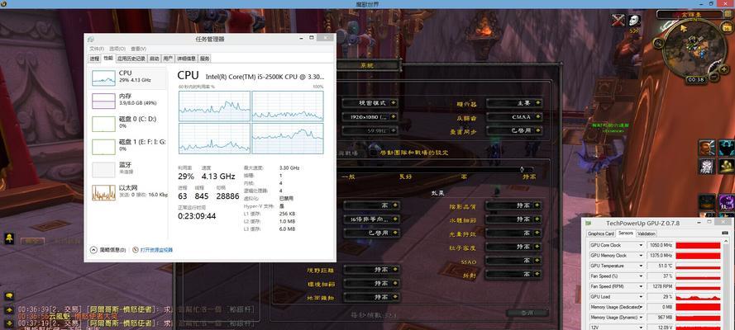
Task: Open Memory Usage (Dynamic) sensor dropdown arrow
Action: (641, 318)
